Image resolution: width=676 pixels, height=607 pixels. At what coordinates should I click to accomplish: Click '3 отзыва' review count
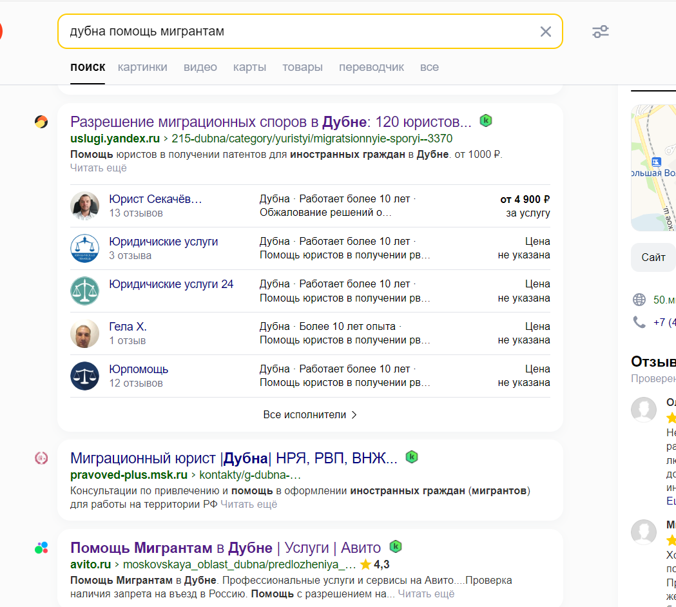click(x=130, y=256)
